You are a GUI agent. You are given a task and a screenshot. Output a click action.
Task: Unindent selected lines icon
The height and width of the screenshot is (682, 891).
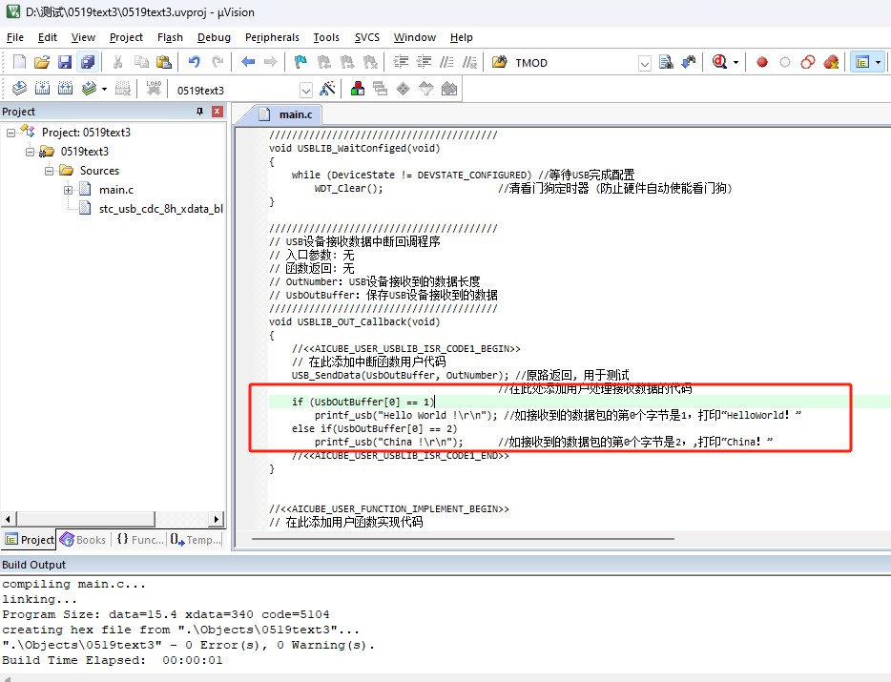424,62
